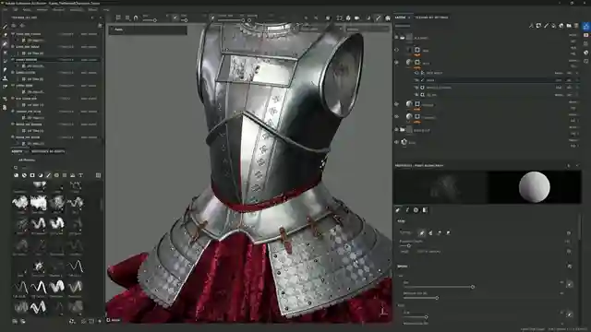
Task: Switch to Substance 3D Assets tab
Action: 48,151
